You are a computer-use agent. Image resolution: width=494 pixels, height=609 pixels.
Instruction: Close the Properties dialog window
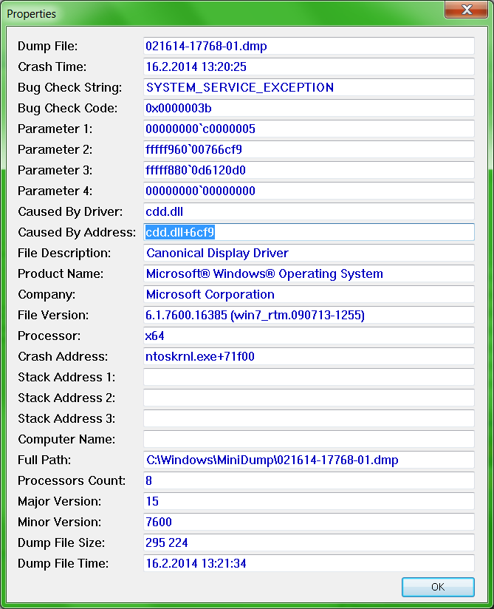465,10
